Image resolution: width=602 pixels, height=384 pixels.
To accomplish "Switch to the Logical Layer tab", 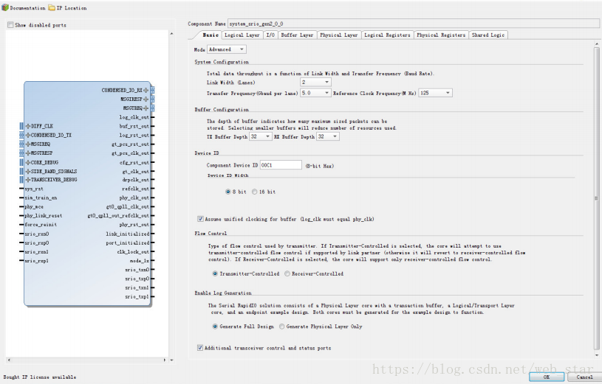I will [242, 35].
